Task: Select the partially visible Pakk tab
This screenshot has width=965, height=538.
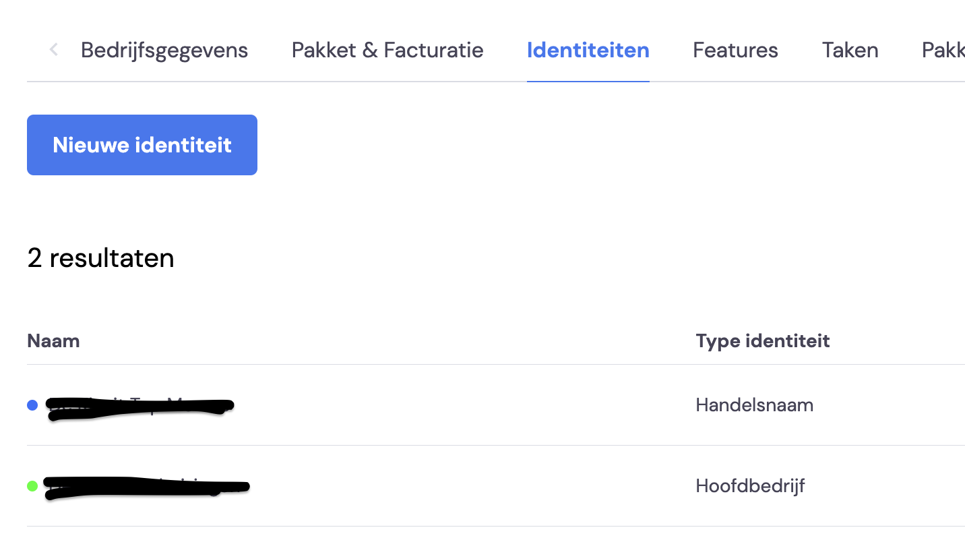Action: point(943,50)
